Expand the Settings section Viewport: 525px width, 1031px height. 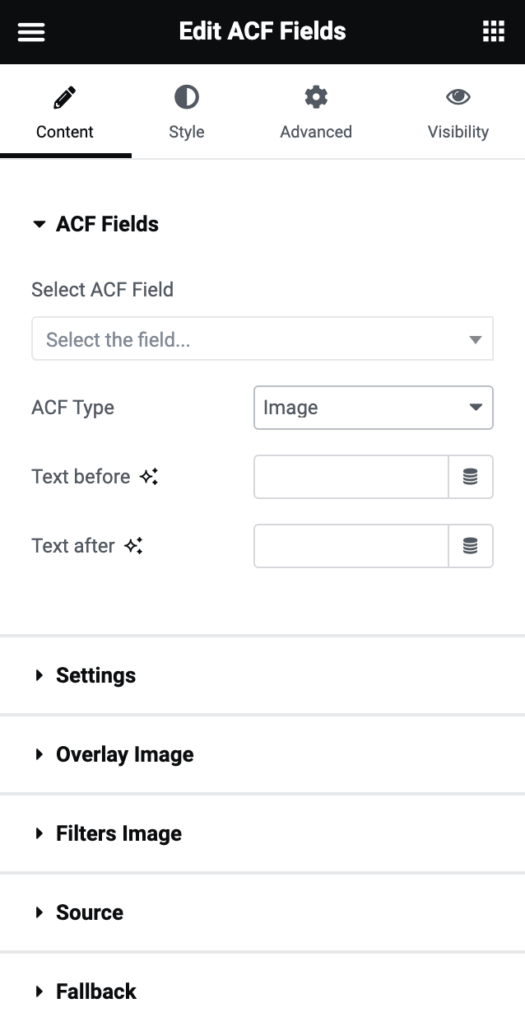[x=86, y=674]
